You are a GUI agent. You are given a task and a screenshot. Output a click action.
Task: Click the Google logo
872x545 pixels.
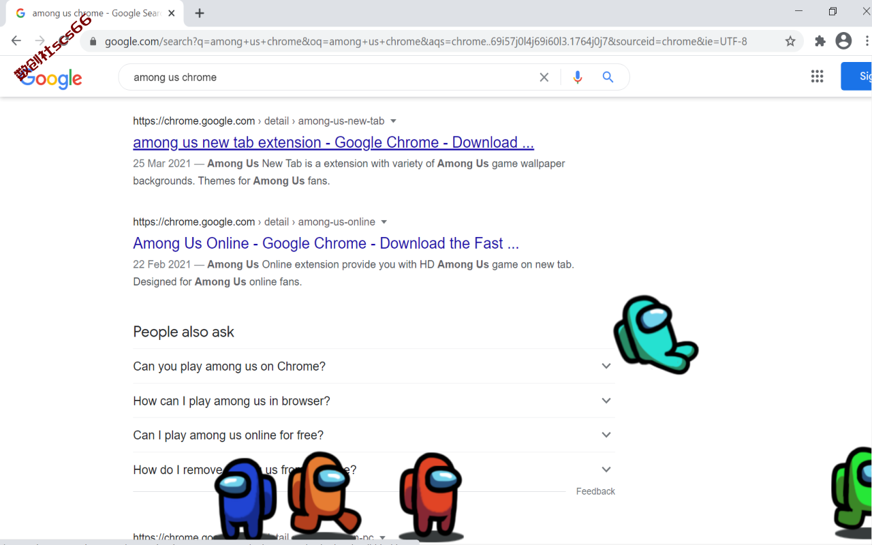pos(51,78)
